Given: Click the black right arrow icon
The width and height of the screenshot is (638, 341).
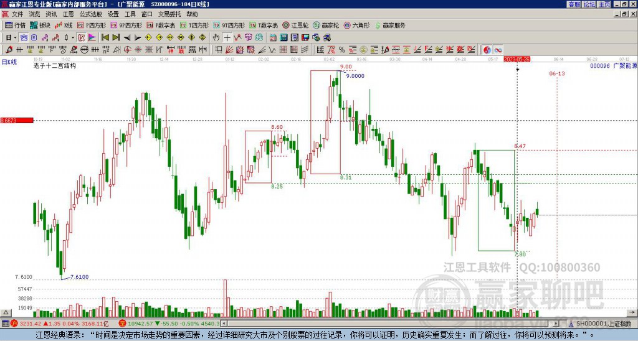Looking at the screenshot, I should pyautogui.click(x=138, y=38).
